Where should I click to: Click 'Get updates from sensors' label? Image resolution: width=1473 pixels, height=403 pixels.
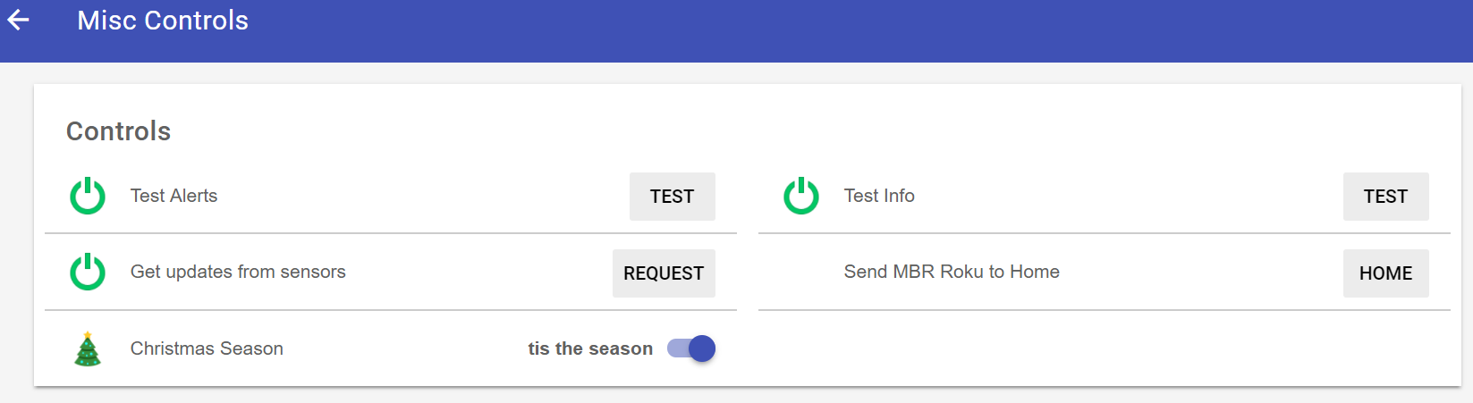[x=238, y=272]
